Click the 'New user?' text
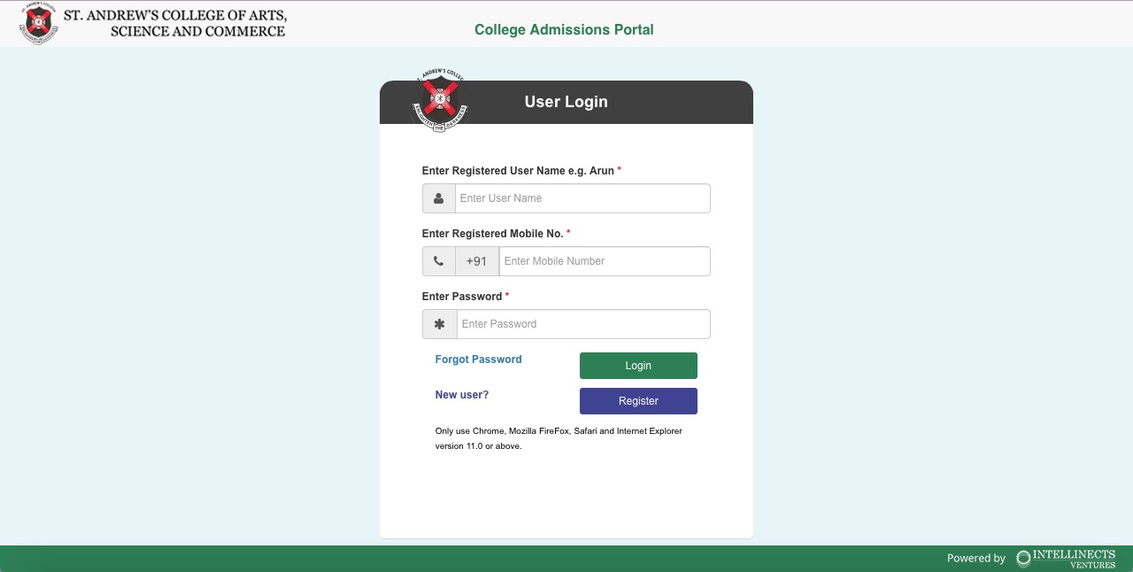 tap(462, 395)
